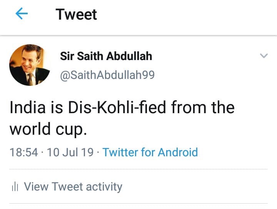
Task: Tap the back arrow in the header
Action: [22, 14]
